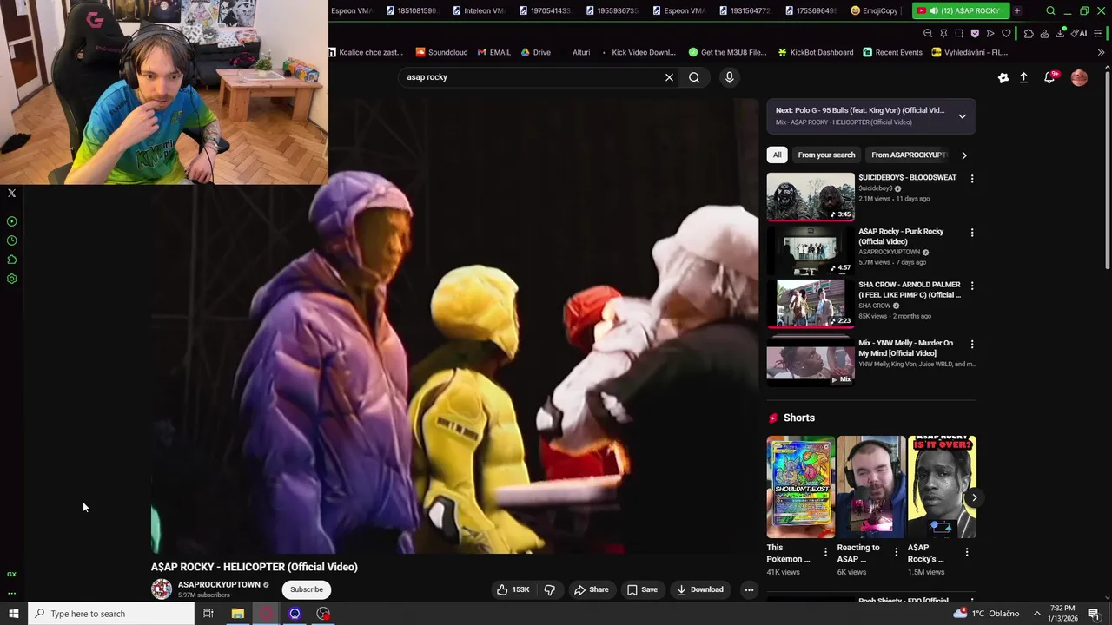Open the profile icon in the browser toolbar
Screen dimensions: 1112x625
click(1044, 33)
